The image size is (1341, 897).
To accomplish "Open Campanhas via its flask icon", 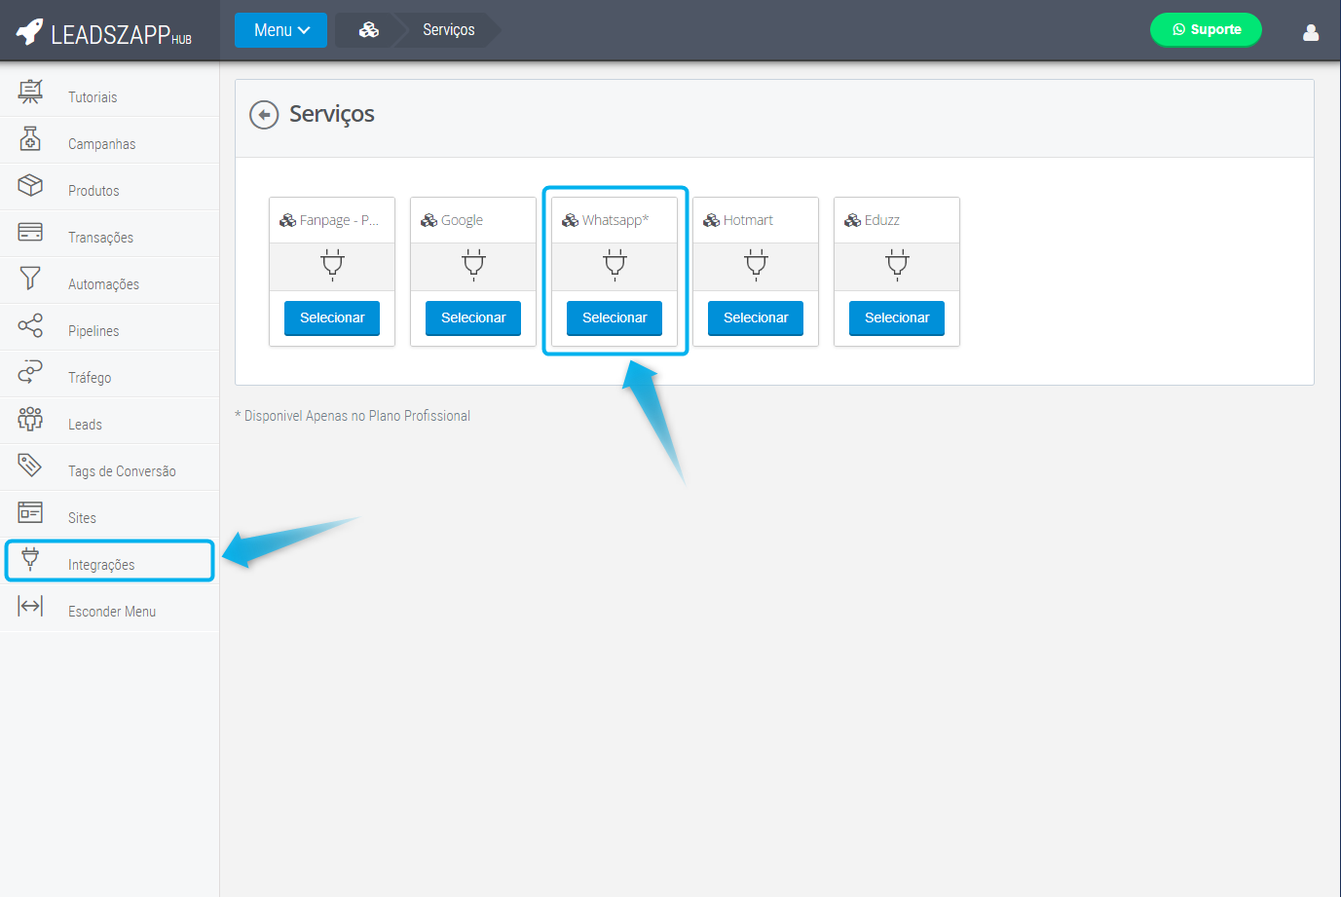I will pos(30,138).
